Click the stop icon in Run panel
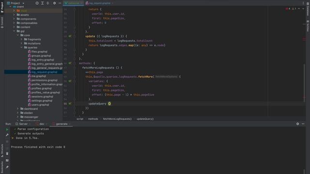The width and height of the screenshot is (310, 174). pos(7,142)
